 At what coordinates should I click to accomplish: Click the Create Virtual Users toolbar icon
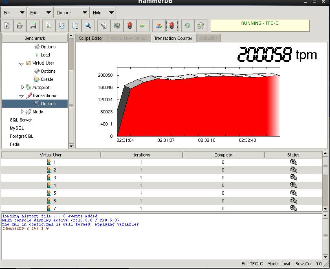point(117,26)
